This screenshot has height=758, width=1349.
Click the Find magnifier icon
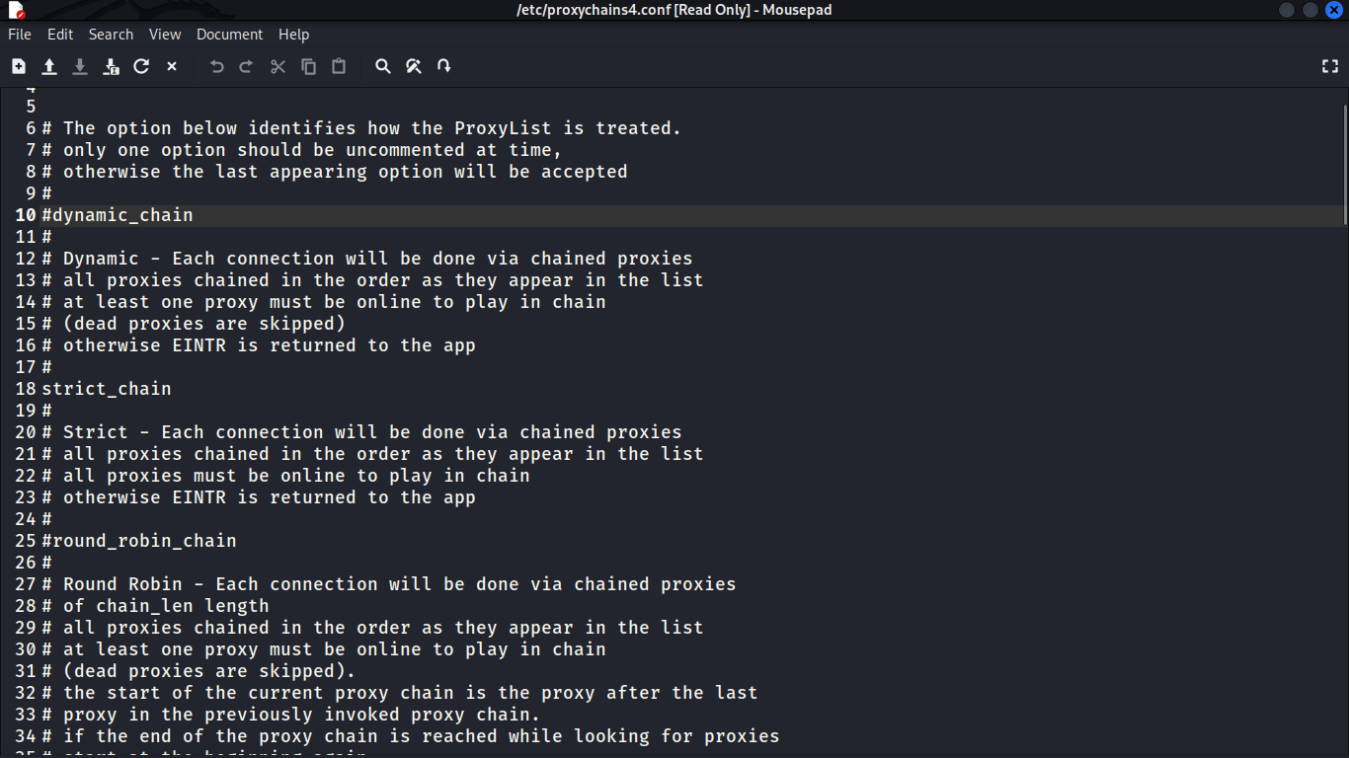tap(383, 66)
